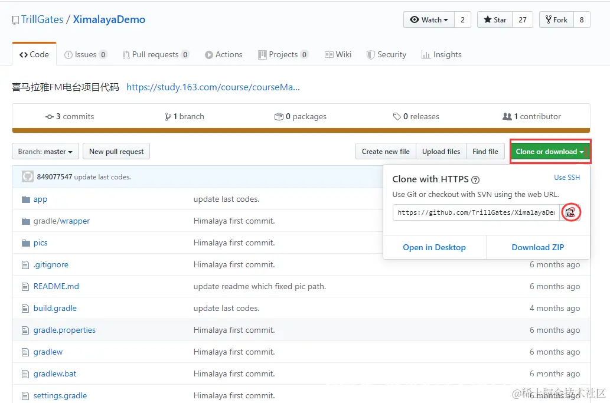Click the folder icon of gradle/wrapper
This screenshot has width=610, height=403.
[26, 221]
